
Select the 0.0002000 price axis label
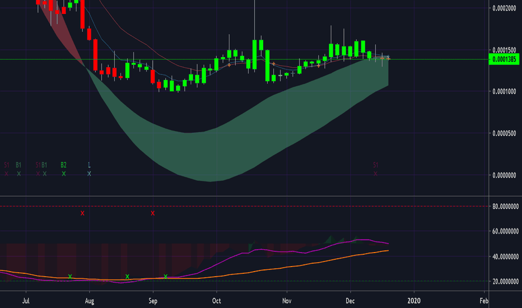click(504, 8)
